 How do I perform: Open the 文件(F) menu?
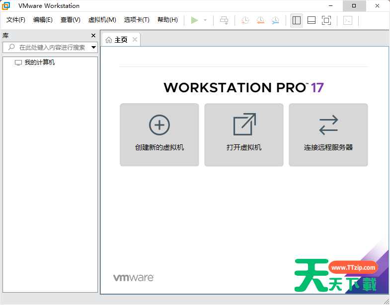[x=16, y=20]
